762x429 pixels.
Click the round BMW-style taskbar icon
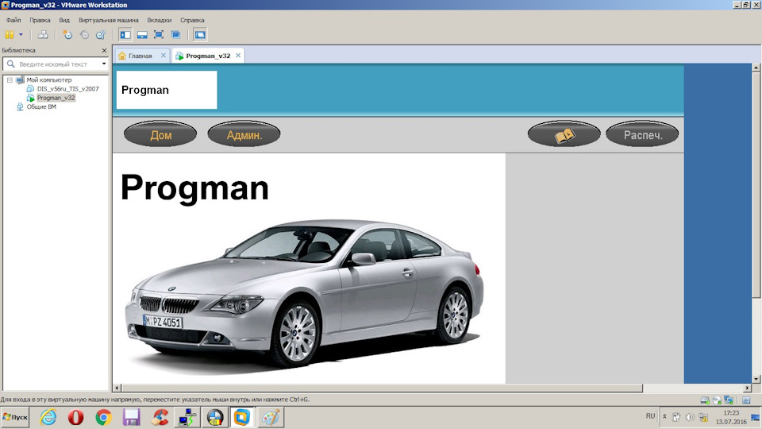coord(215,417)
